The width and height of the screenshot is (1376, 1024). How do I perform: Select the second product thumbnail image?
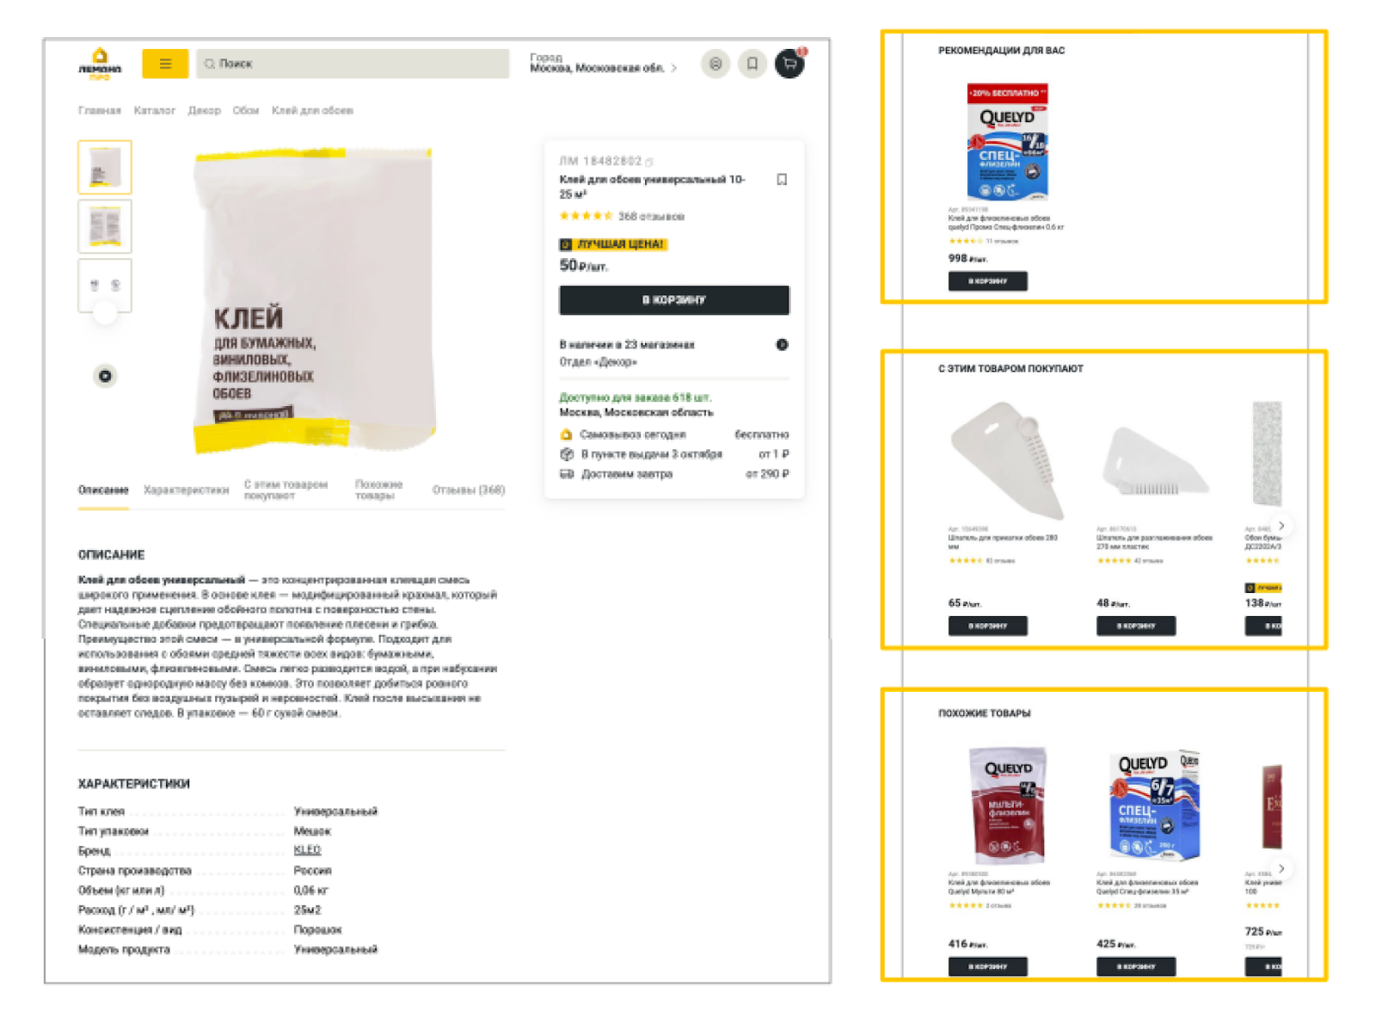point(105,226)
